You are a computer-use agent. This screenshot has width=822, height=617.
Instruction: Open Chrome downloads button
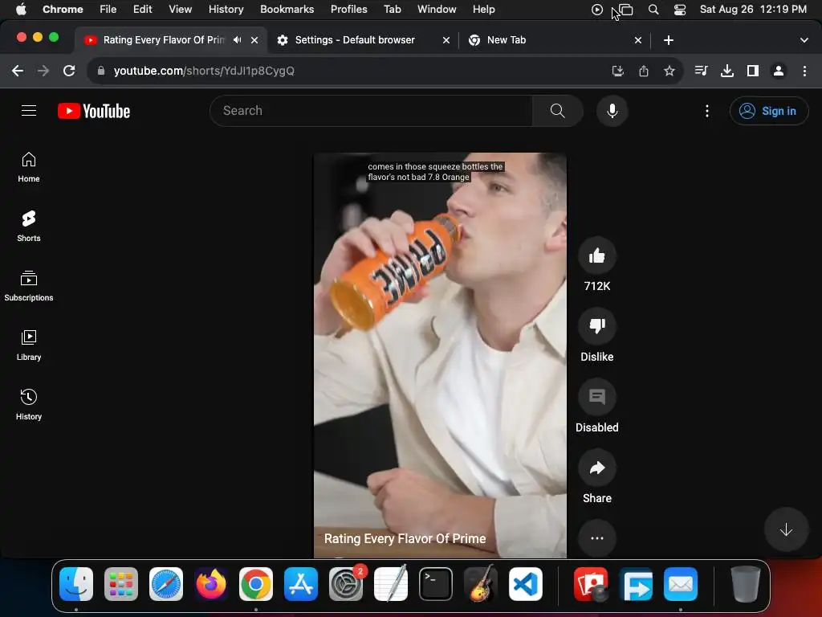726,71
